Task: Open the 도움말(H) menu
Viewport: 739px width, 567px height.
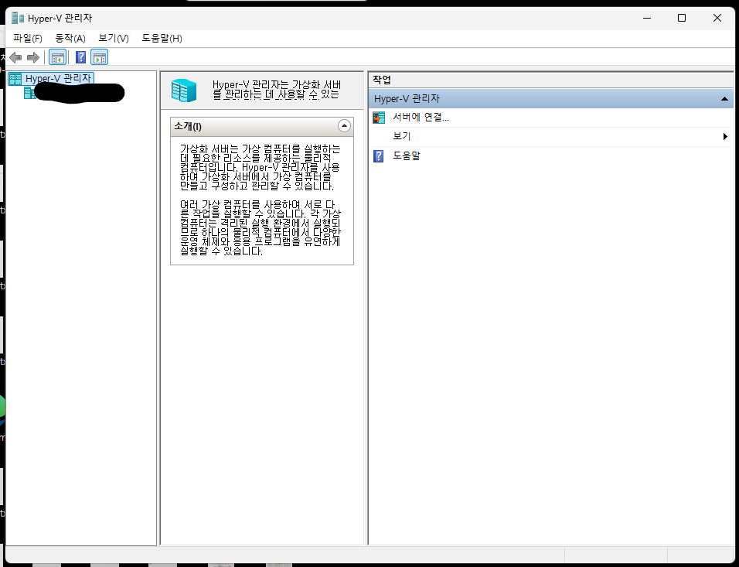Action: pyautogui.click(x=162, y=38)
